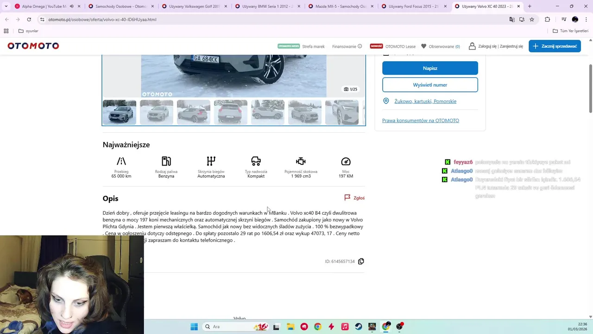Viewport: 593px width, 334px height.
Task: Click the user profile icon by Zaloguj się
Action: 472,46
